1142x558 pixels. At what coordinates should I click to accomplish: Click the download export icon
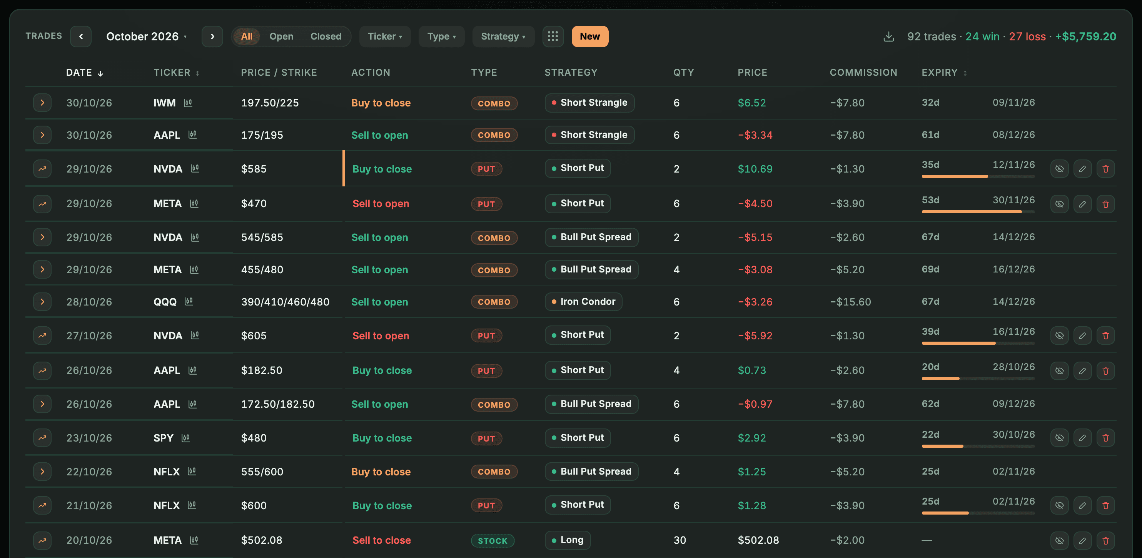click(888, 36)
